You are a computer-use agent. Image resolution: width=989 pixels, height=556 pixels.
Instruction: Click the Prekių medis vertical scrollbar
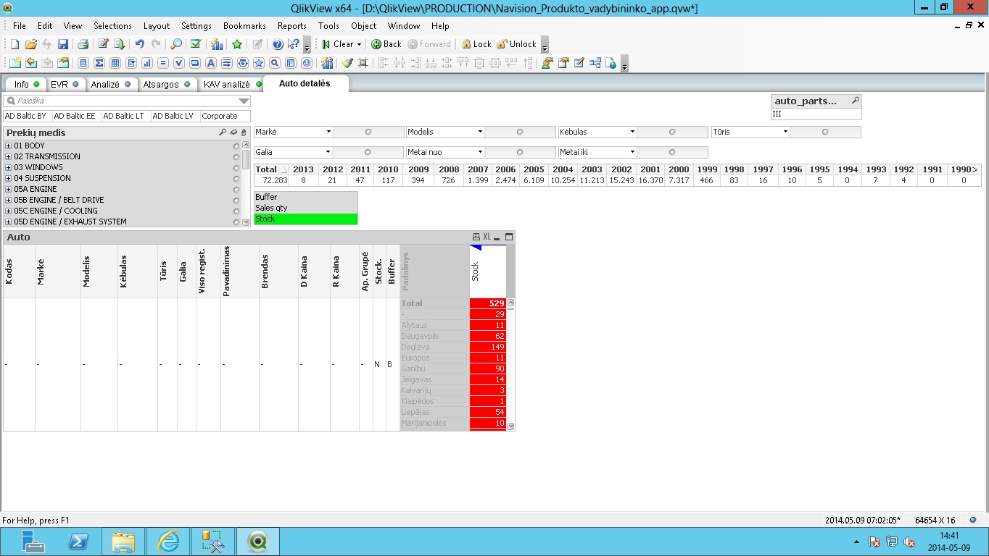pos(246,184)
